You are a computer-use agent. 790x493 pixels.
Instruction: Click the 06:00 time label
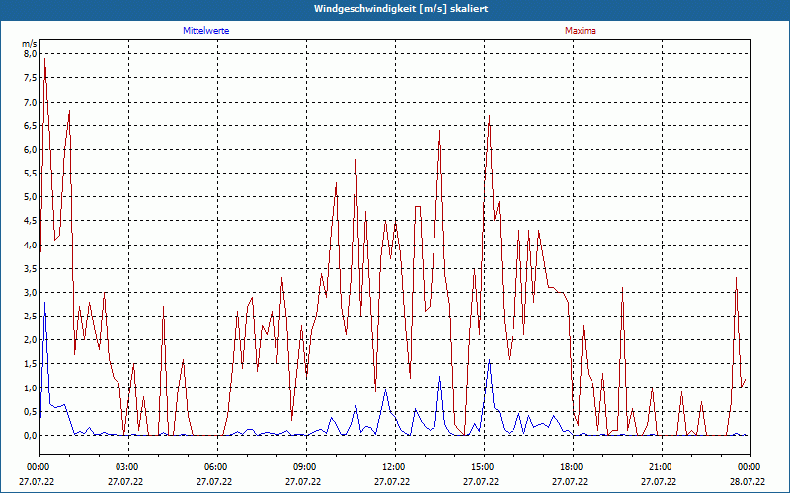click(217, 467)
